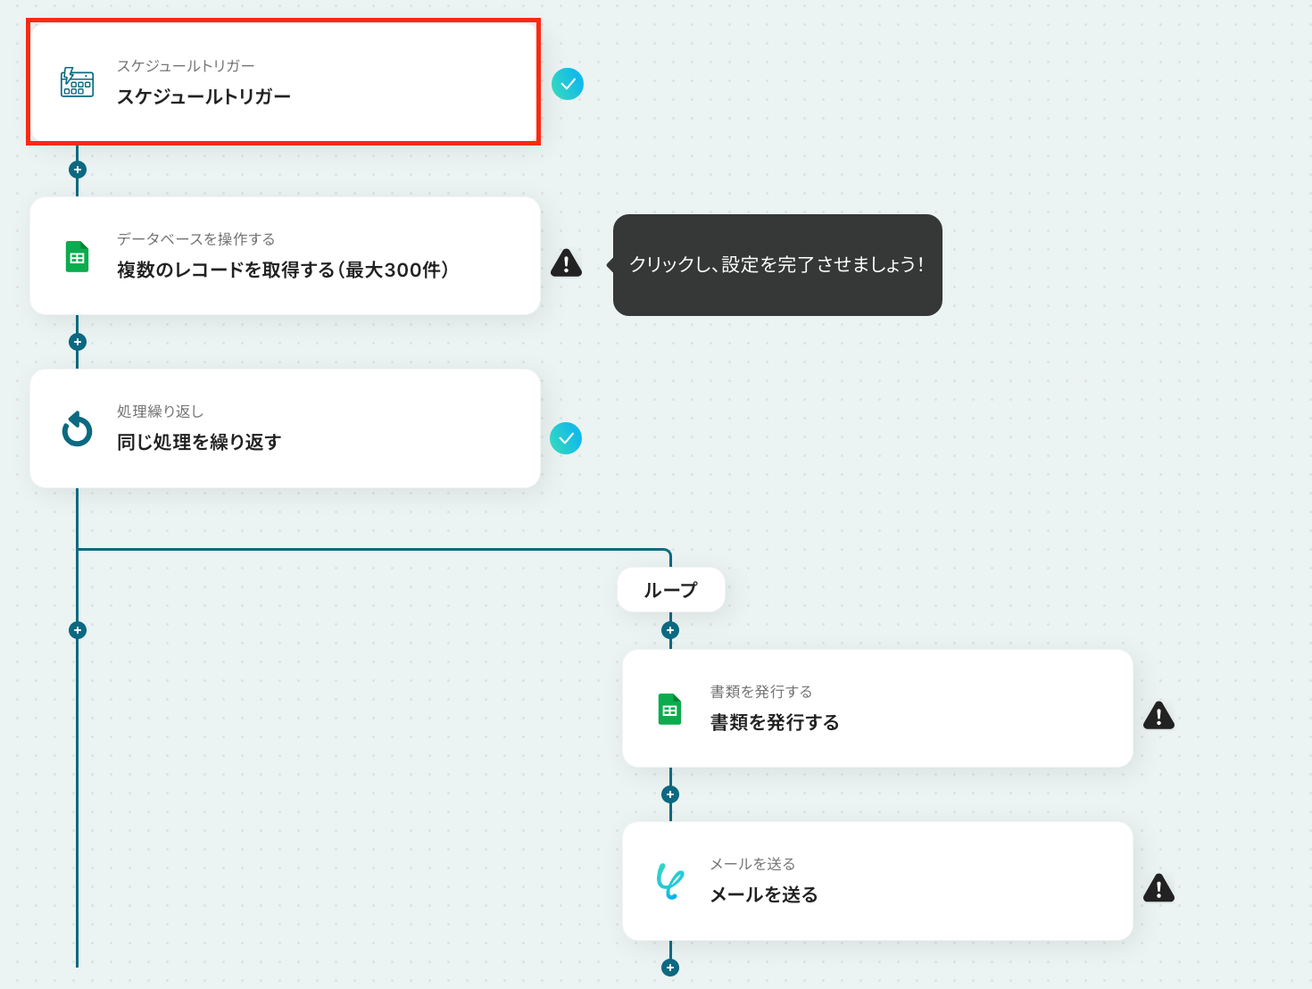Click green checkmark beside 同じ処理を繰り返す
Image resolution: width=1312 pixels, height=989 pixels.
(566, 438)
